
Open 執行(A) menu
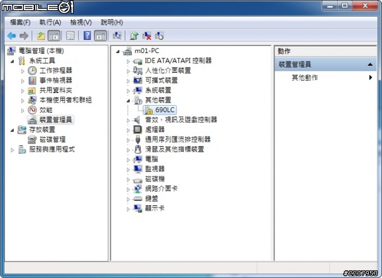[x=50, y=23]
